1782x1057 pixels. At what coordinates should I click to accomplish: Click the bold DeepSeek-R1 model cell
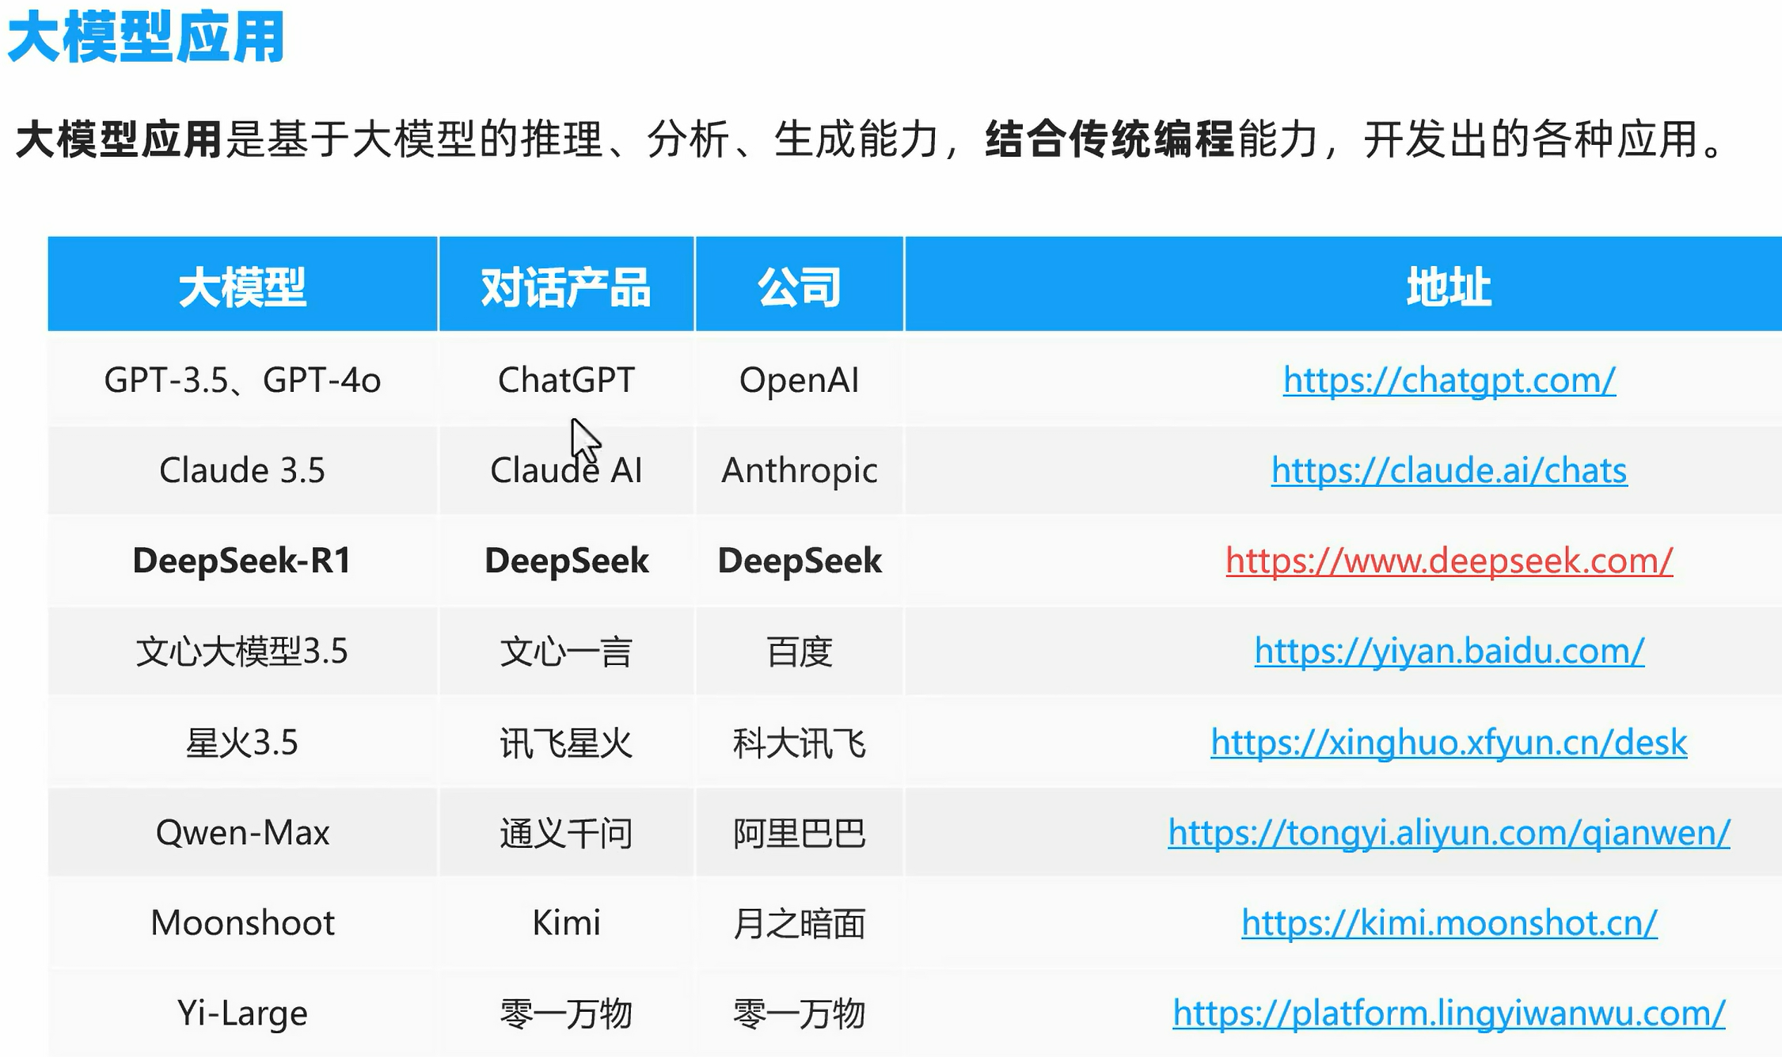242,561
